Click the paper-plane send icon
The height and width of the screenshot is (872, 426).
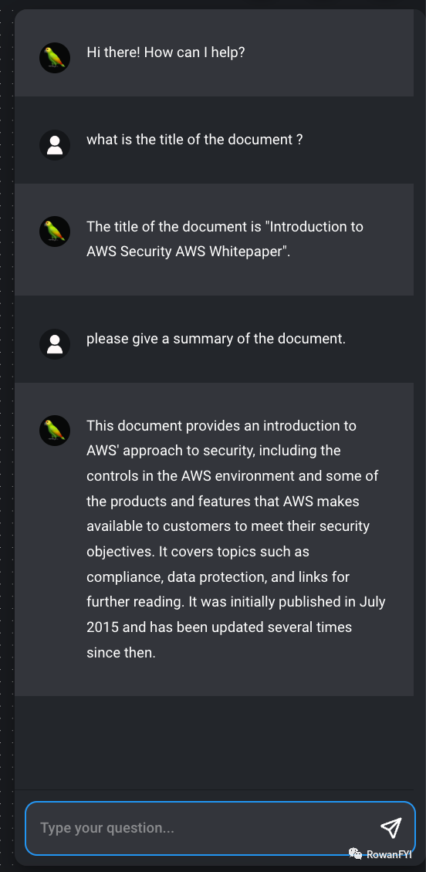click(391, 827)
